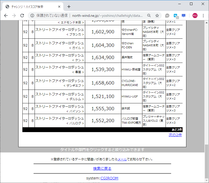The height and width of the screenshot is (183, 209).
Task: View site info for insecure connection
Action: pos(32,16)
